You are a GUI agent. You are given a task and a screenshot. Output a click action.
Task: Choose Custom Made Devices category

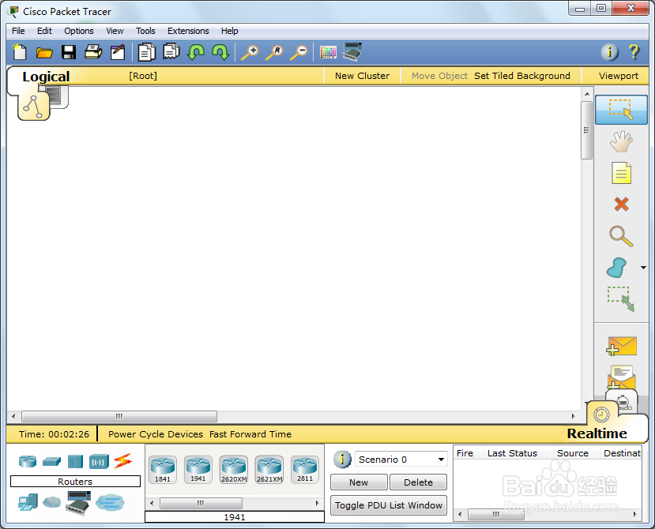point(77,503)
